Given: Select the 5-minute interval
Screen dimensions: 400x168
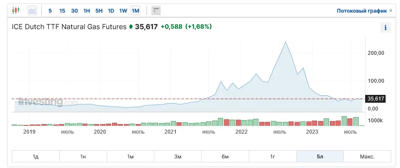Looking at the screenshot, I should point(50,10).
